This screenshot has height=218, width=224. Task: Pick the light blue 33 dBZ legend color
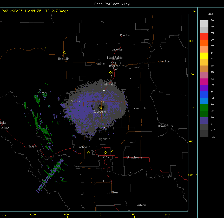(x=204, y=101)
